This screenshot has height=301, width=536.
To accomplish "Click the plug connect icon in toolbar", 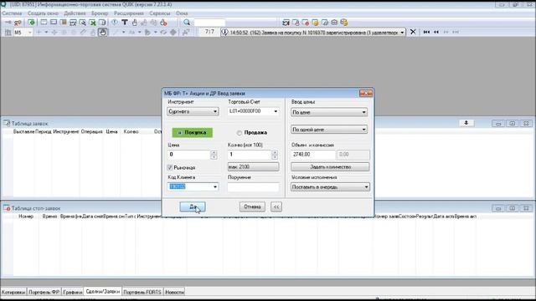I will pyautogui.click(x=8, y=23).
